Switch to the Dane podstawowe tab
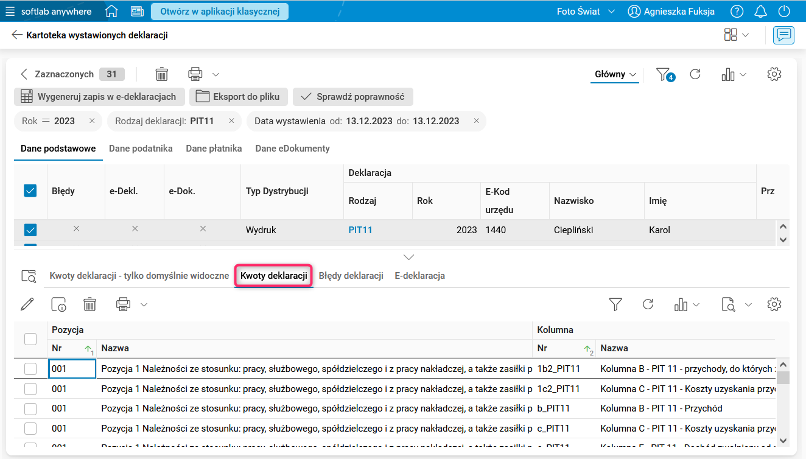The height and width of the screenshot is (459, 806). tap(58, 149)
